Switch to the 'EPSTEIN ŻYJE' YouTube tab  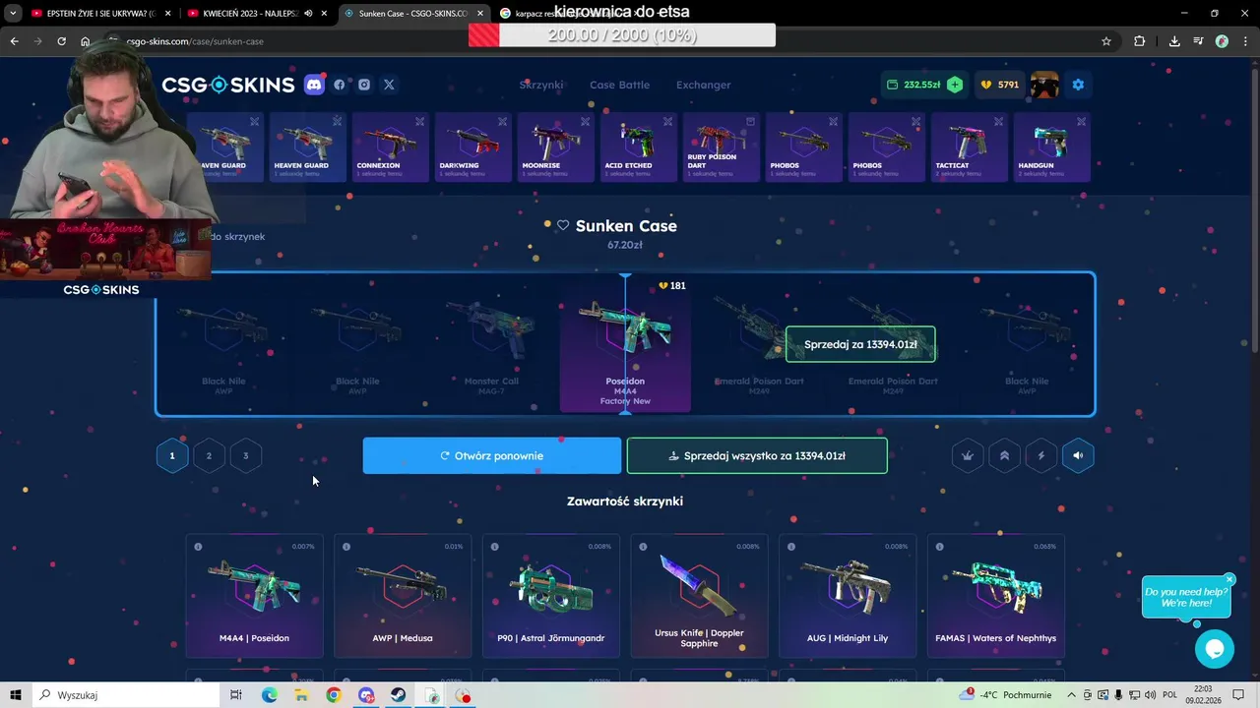[x=101, y=14]
